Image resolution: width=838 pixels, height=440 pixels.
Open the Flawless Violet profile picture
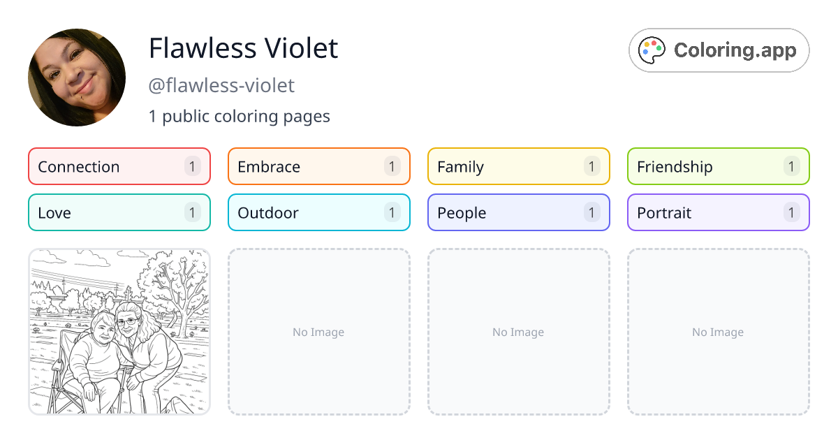click(77, 78)
